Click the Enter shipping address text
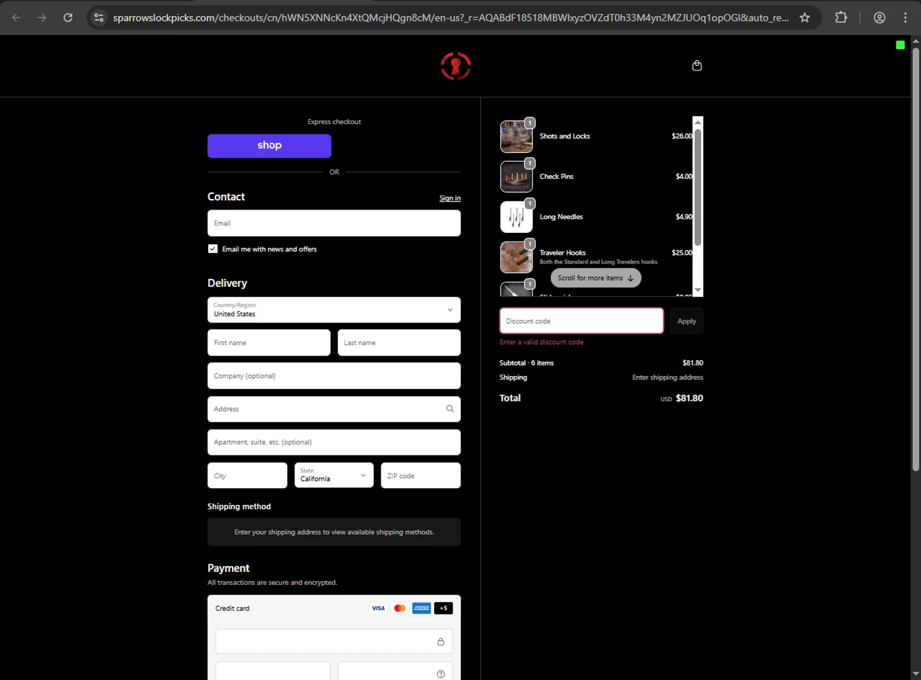The height and width of the screenshot is (680, 921). 668,377
